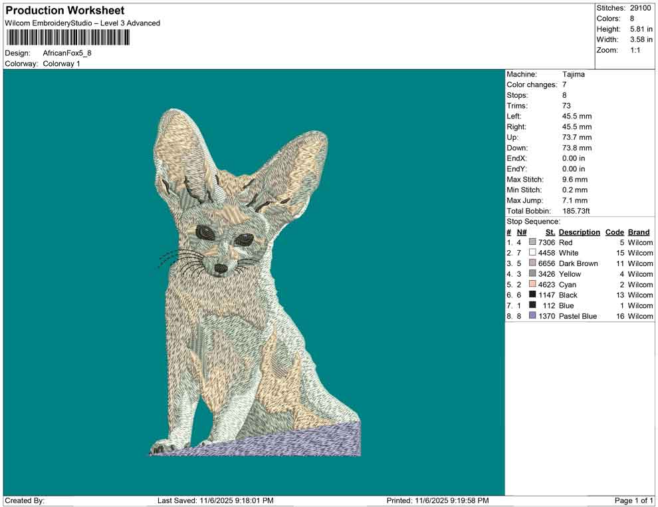Click the Code column header
Viewport: 658px width, 507px height.
pyautogui.click(x=615, y=232)
